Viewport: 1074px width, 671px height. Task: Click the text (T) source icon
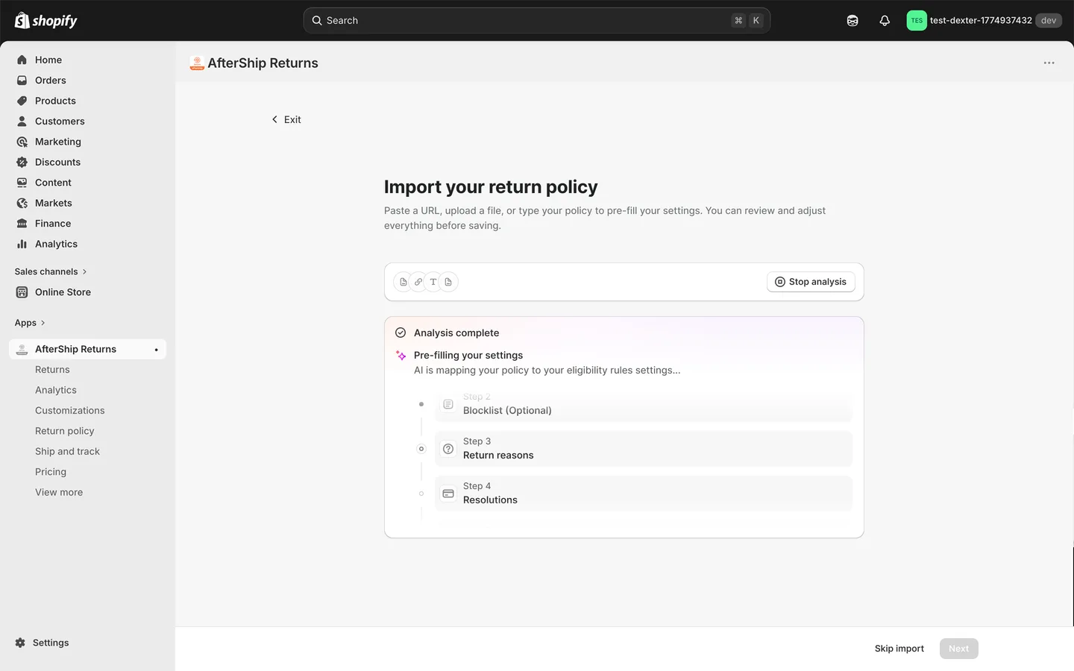[x=433, y=282]
